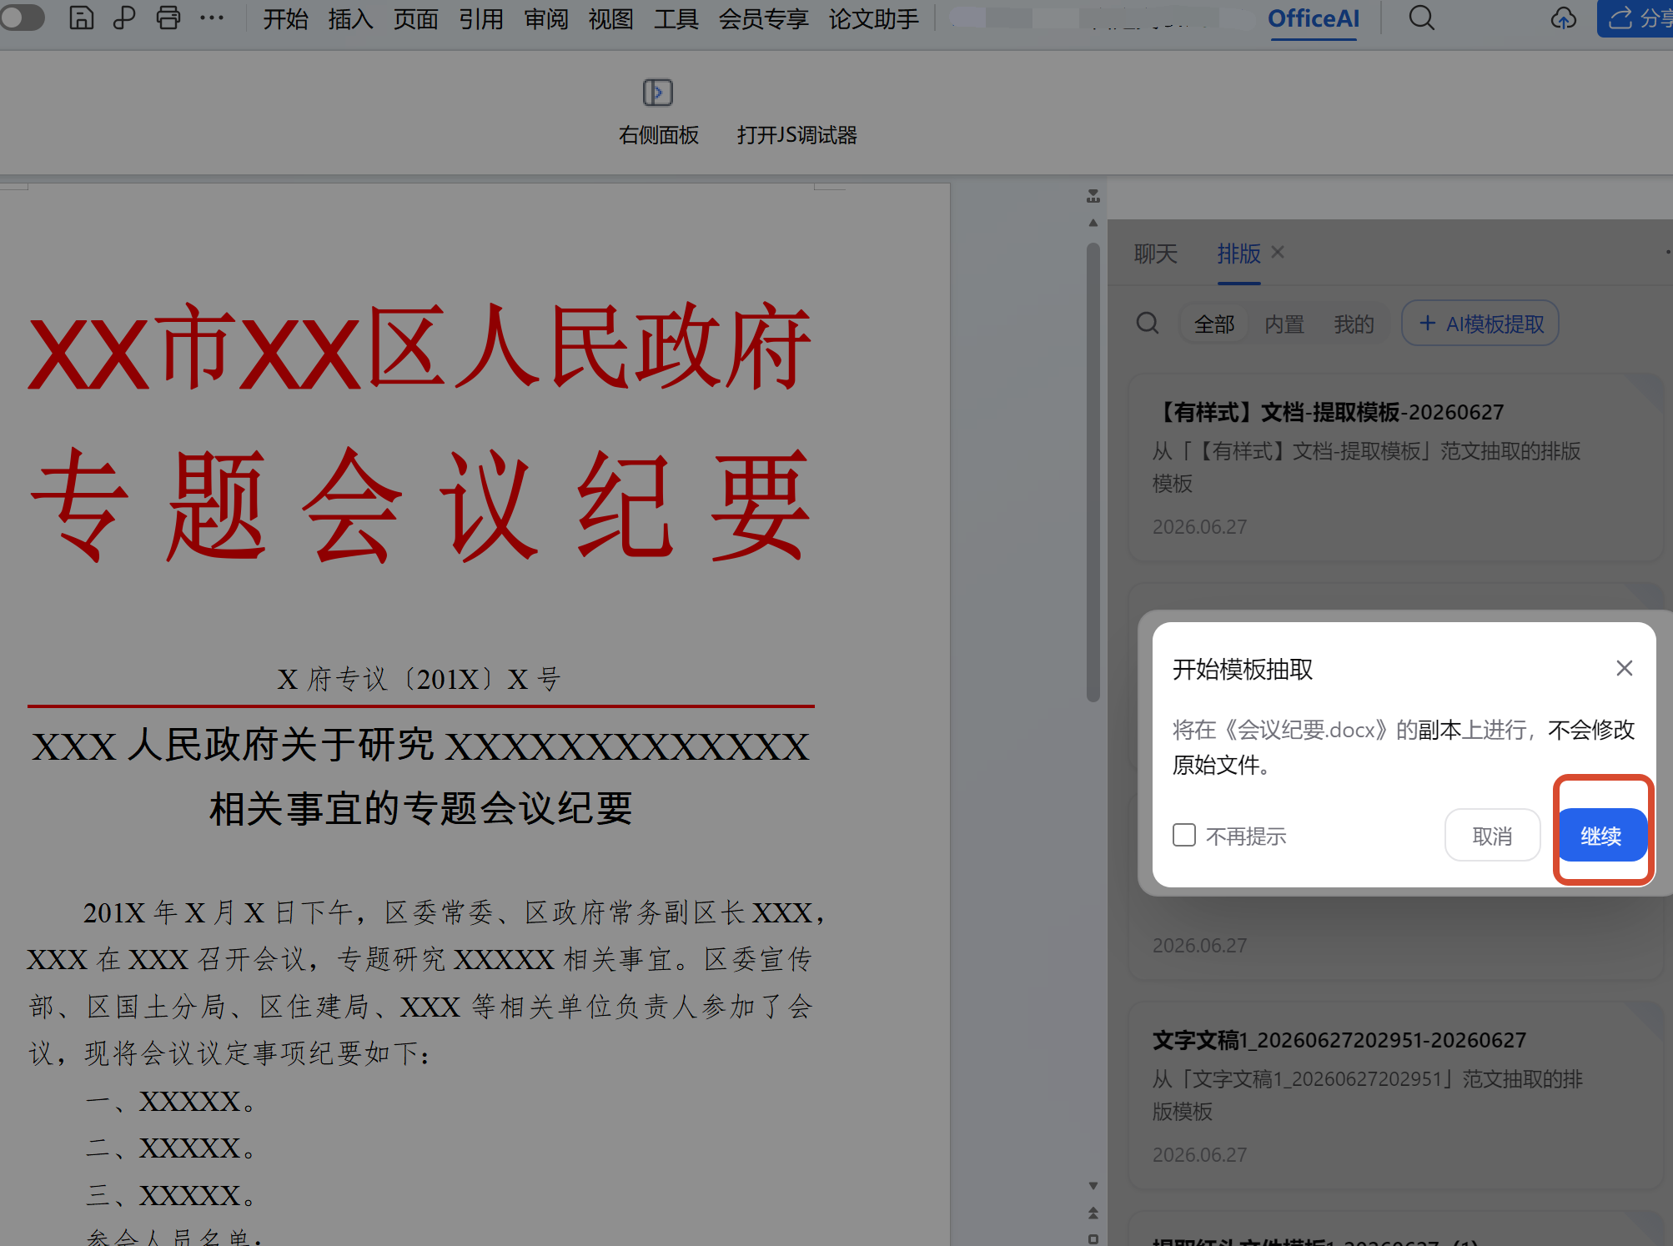Open the 开始 menu tab
The image size is (1673, 1246).
(x=286, y=19)
